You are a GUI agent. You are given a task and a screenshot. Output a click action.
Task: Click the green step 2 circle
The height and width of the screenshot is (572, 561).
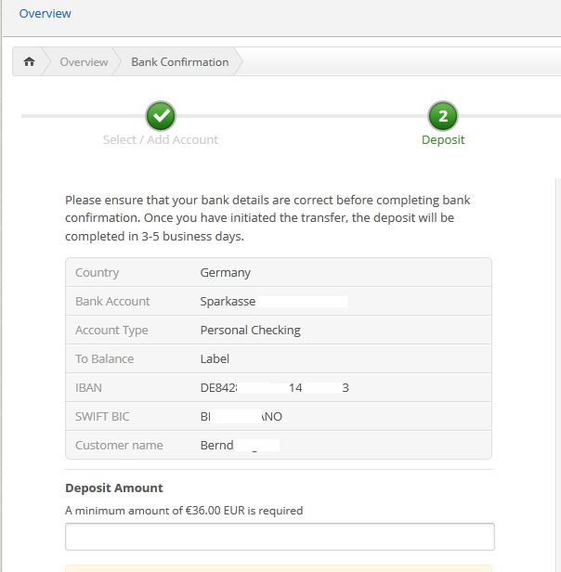point(443,116)
